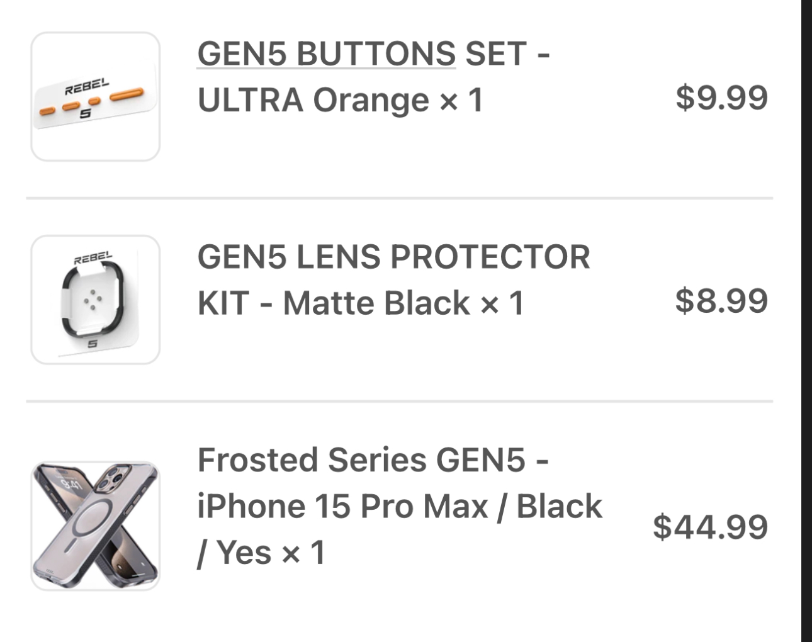Open the GEN5 Buttons Set product thumbnail

[x=95, y=96]
